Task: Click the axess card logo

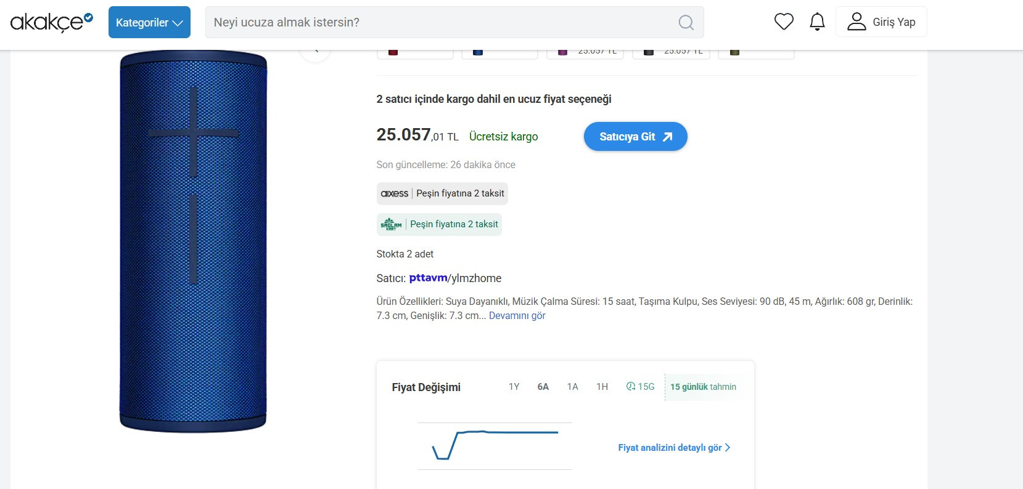Action: 395,193
